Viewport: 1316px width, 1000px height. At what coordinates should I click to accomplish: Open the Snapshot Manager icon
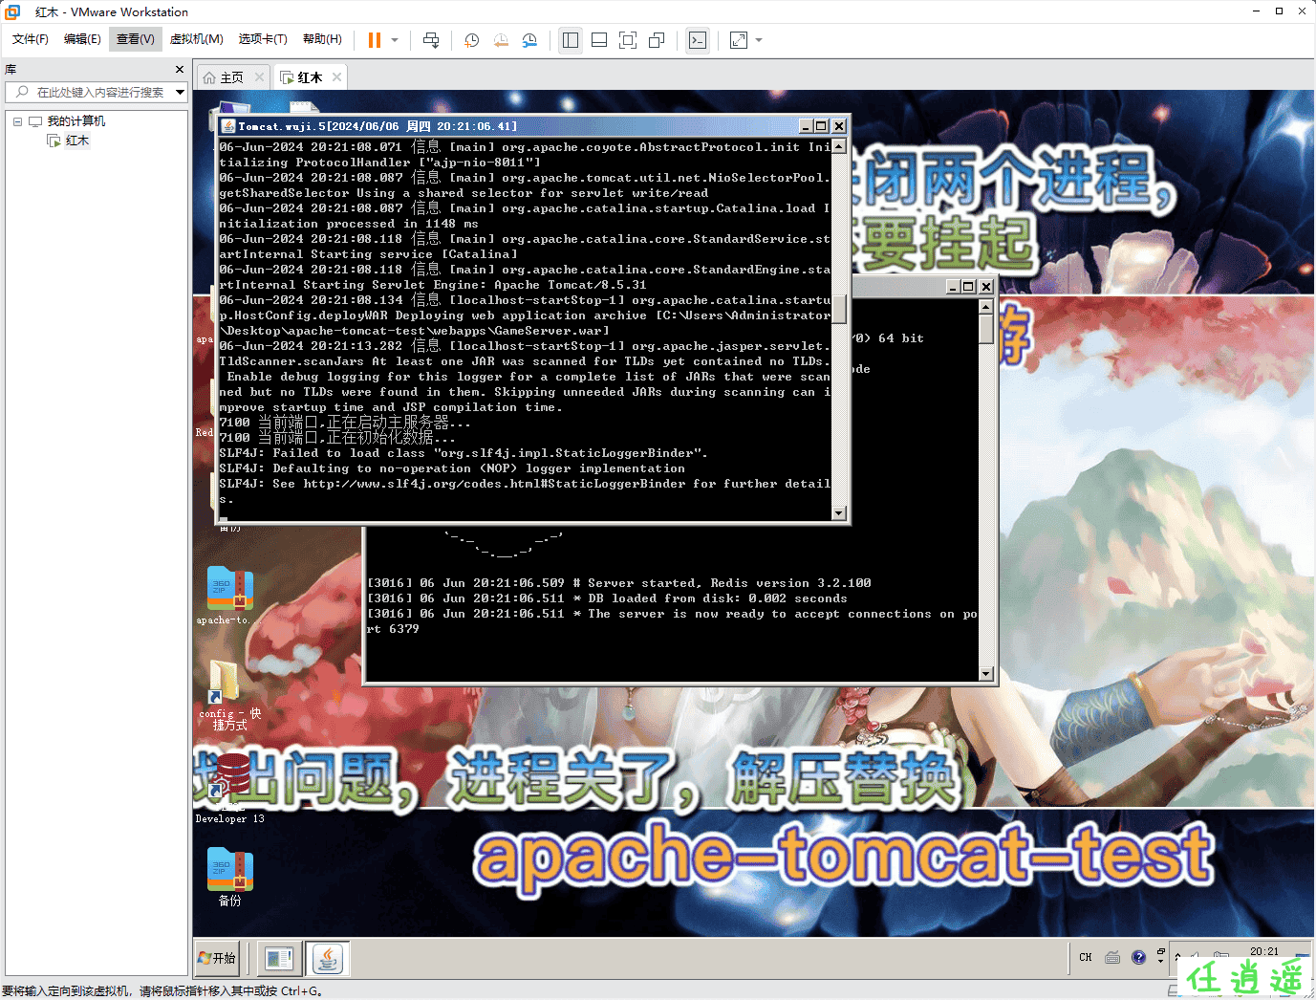pyautogui.click(x=529, y=40)
